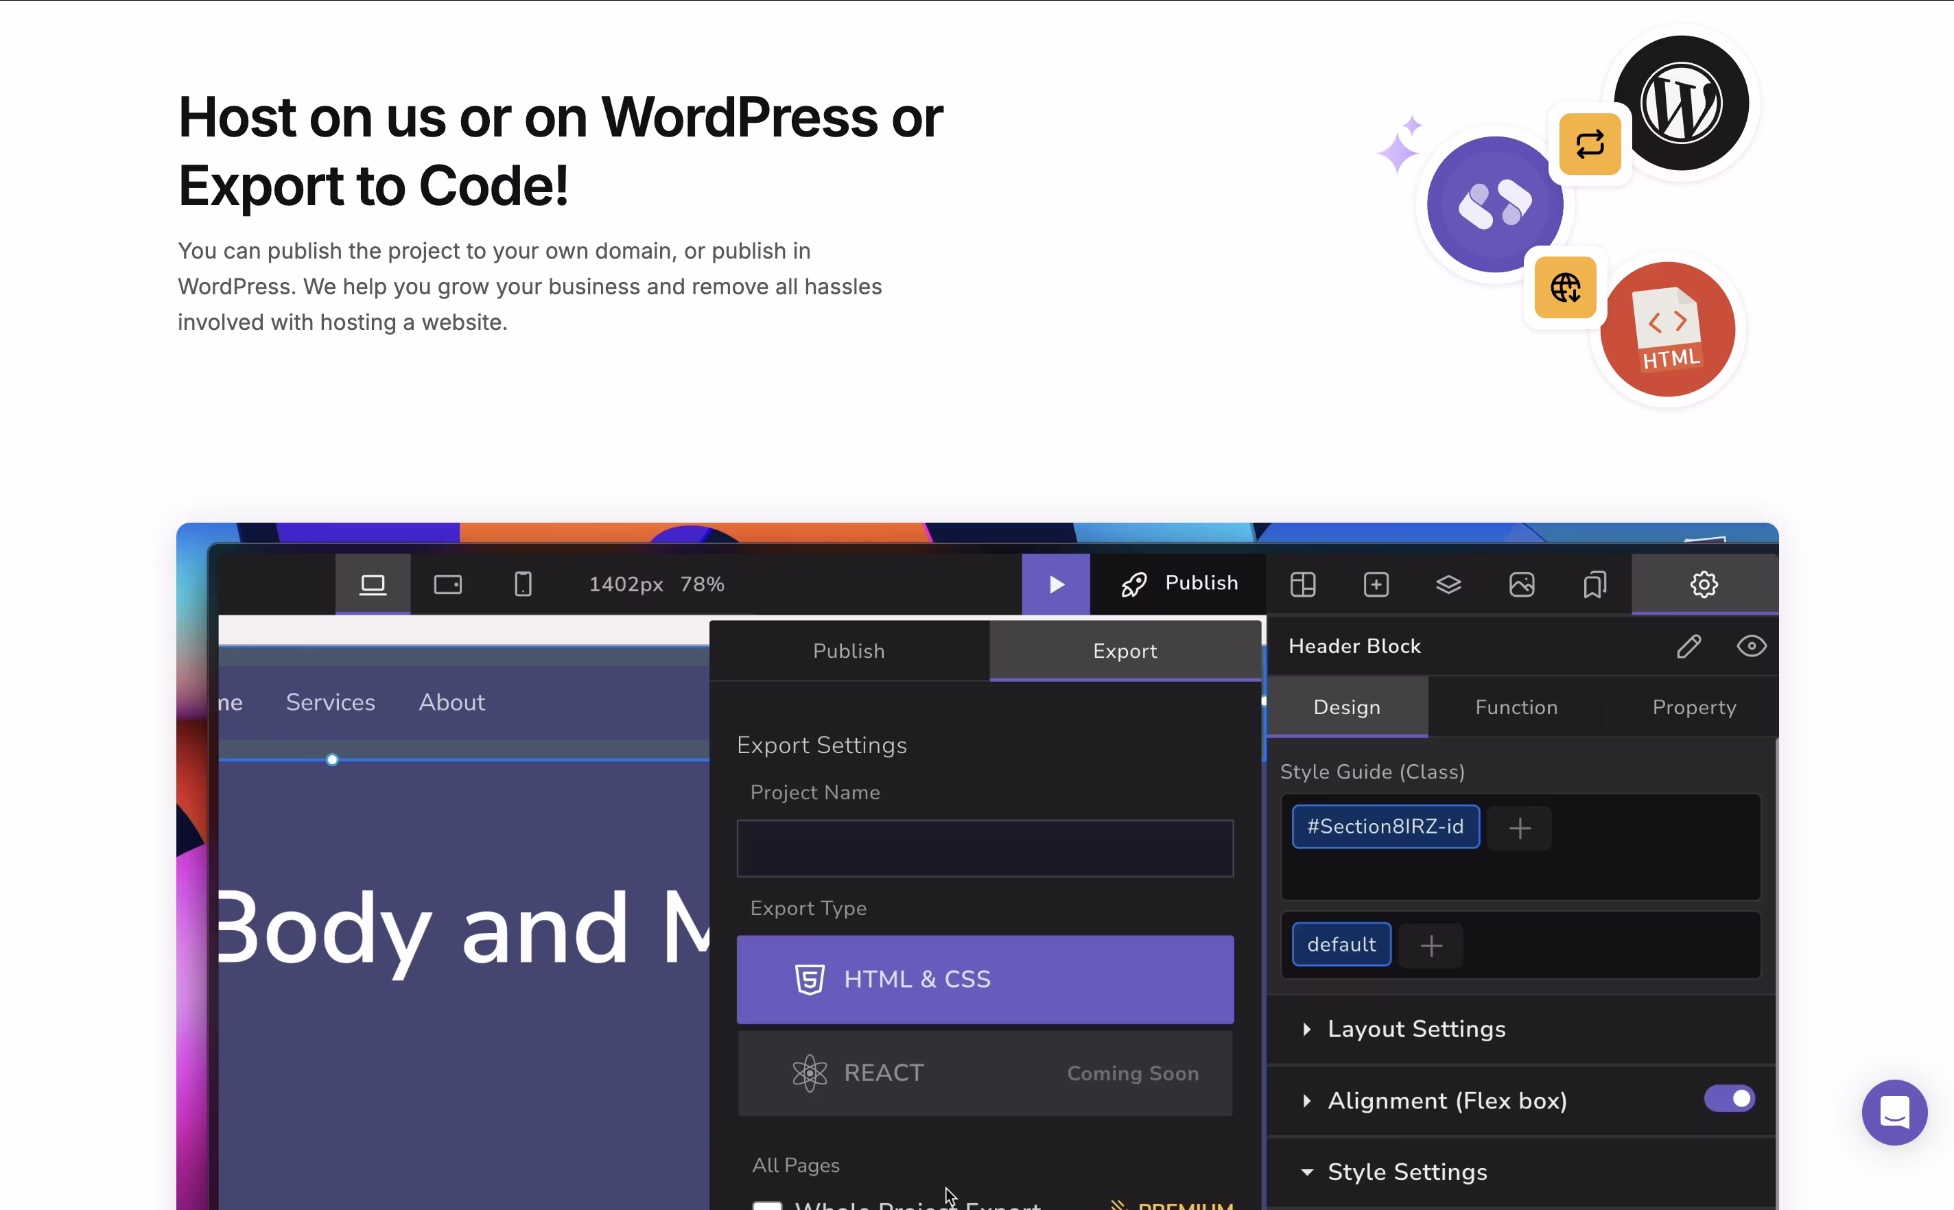
Task: Click the #Section8IRZ-id class tag
Action: coord(1386,827)
